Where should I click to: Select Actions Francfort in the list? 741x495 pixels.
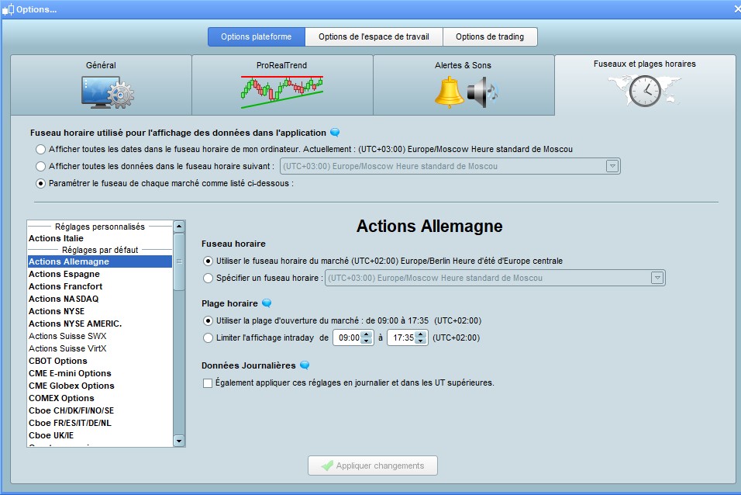[x=100, y=286]
